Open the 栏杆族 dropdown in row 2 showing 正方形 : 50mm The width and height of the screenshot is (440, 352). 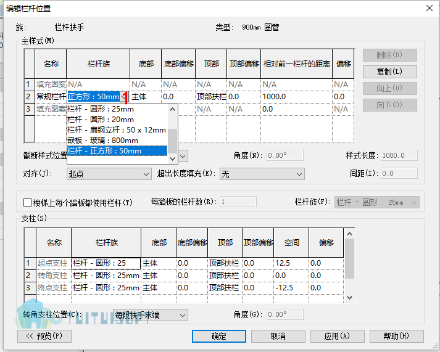(x=123, y=97)
